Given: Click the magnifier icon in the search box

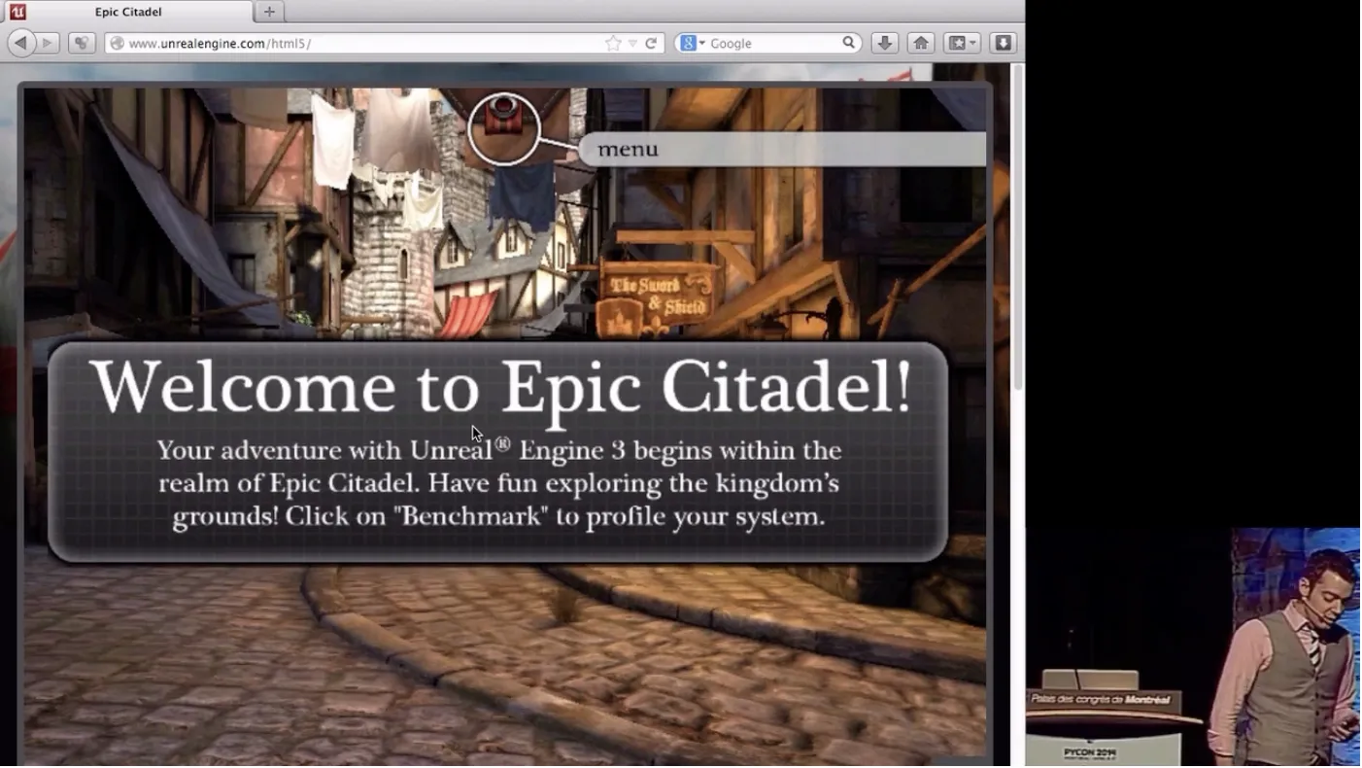Looking at the screenshot, I should [848, 43].
